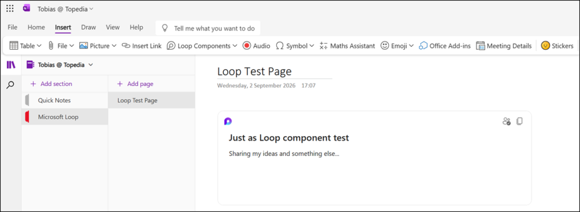The image size is (580, 212).
Task: Click the Emoji smiley icon
Action: (x=385, y=46)
